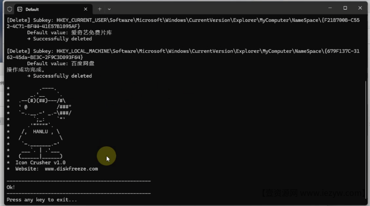This screenshot has width=370, height=206.
Task: Click the terminal icon on the Default tab
Action: [19, 9]
